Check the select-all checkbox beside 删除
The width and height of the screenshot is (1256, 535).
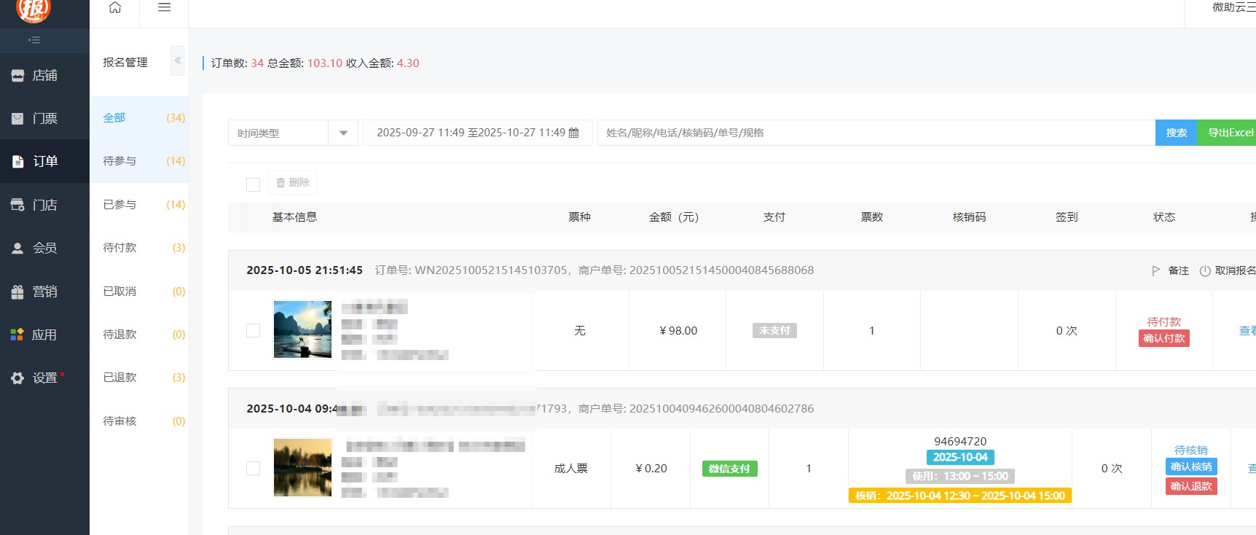253,184
